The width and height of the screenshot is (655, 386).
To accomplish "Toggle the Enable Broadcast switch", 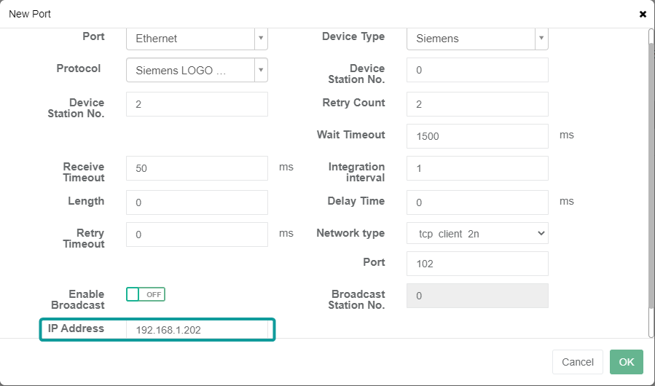I will point(146,294).
